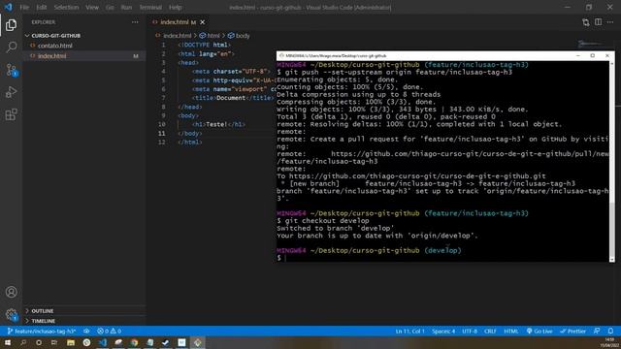The image size is (621, 349).
Task: Open the Accounts menu icon
Action: 11,292
